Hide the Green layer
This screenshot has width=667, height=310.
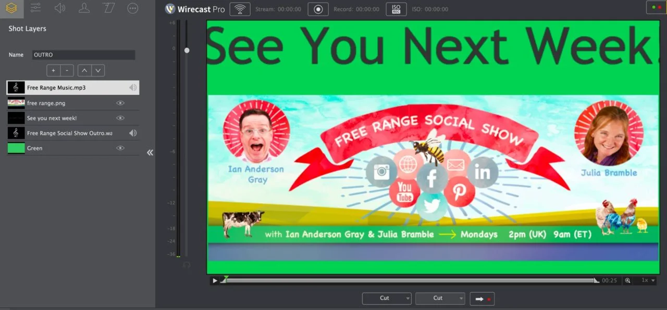pos(120,148)
